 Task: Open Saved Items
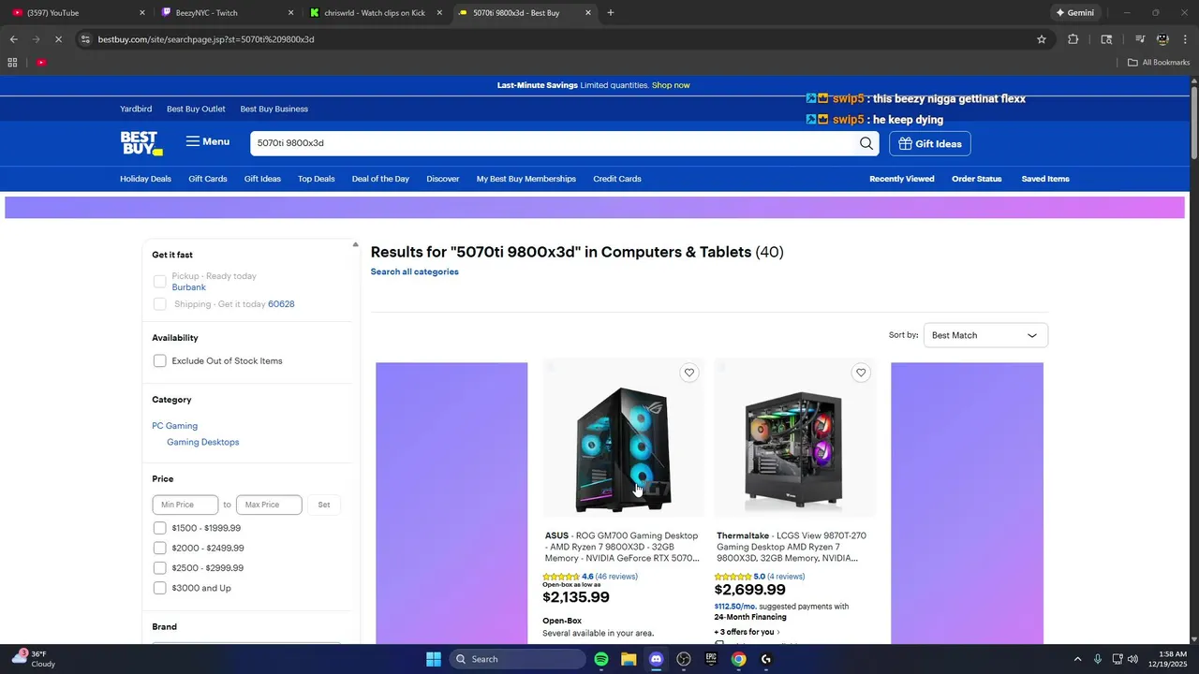[x=1045, y=179]
